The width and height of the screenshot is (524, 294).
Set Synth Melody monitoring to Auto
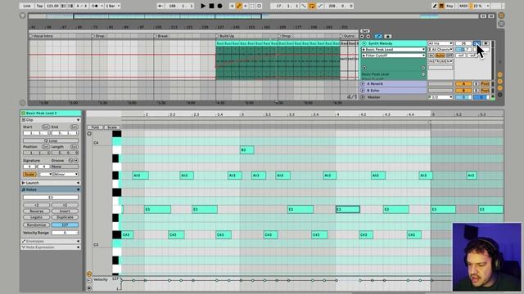(x=440, y=56)
